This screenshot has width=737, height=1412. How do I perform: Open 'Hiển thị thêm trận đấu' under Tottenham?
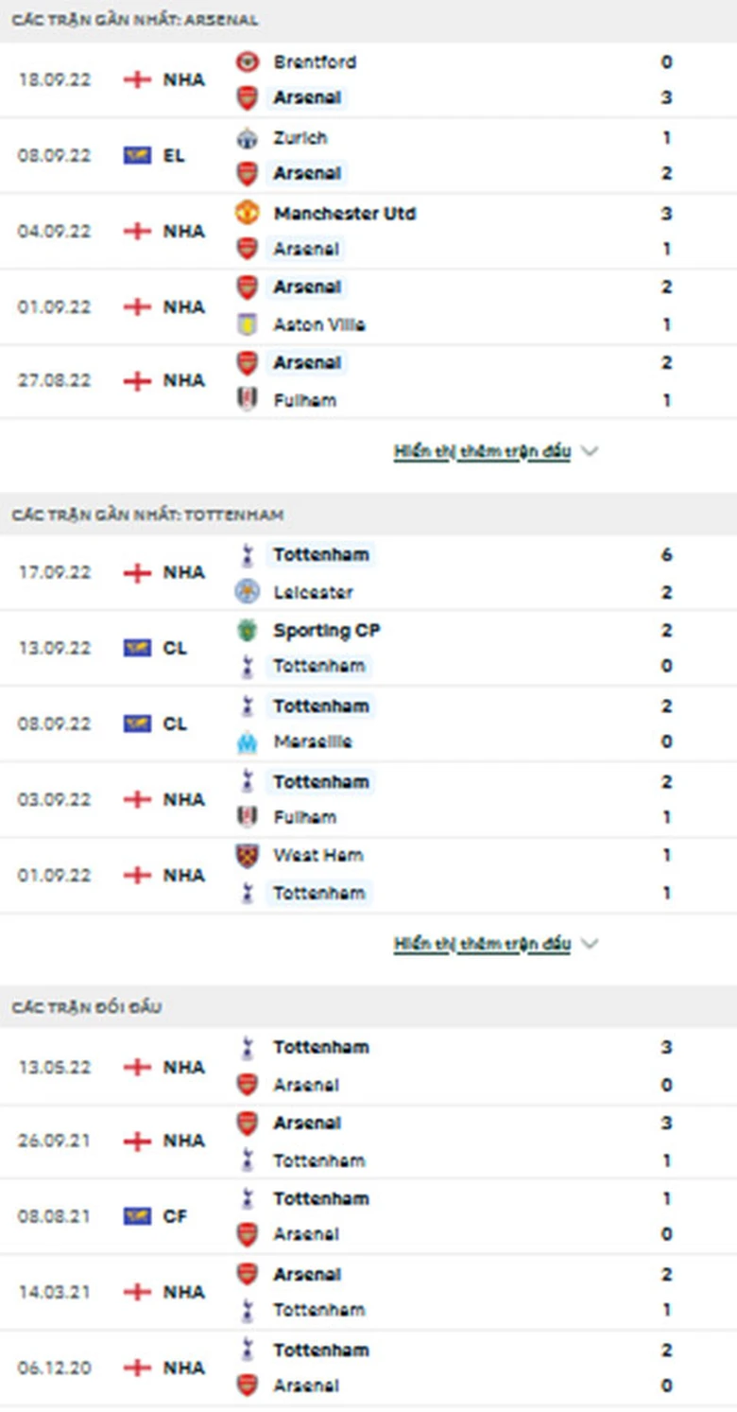click(482, 944)
